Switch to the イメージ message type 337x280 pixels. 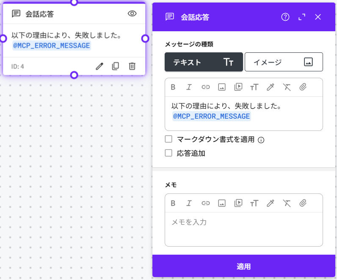point(284,62)
